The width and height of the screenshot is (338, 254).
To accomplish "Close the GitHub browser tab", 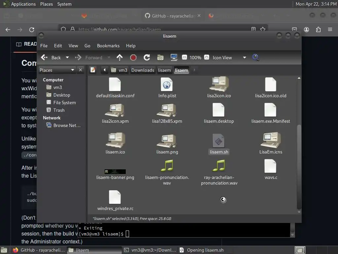I will [x=199, y=16].
